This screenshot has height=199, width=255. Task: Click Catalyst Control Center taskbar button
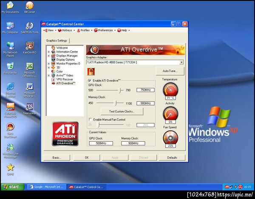(x=87, y=187)
